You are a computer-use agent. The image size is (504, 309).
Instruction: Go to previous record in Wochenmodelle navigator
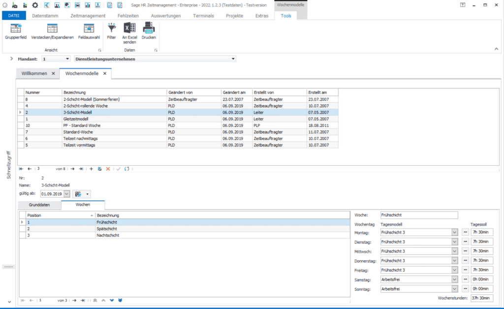coord(30,169)
